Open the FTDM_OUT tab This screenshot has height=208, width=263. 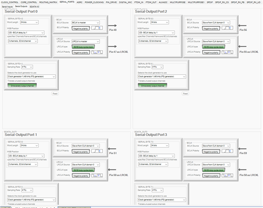(151, 2)
